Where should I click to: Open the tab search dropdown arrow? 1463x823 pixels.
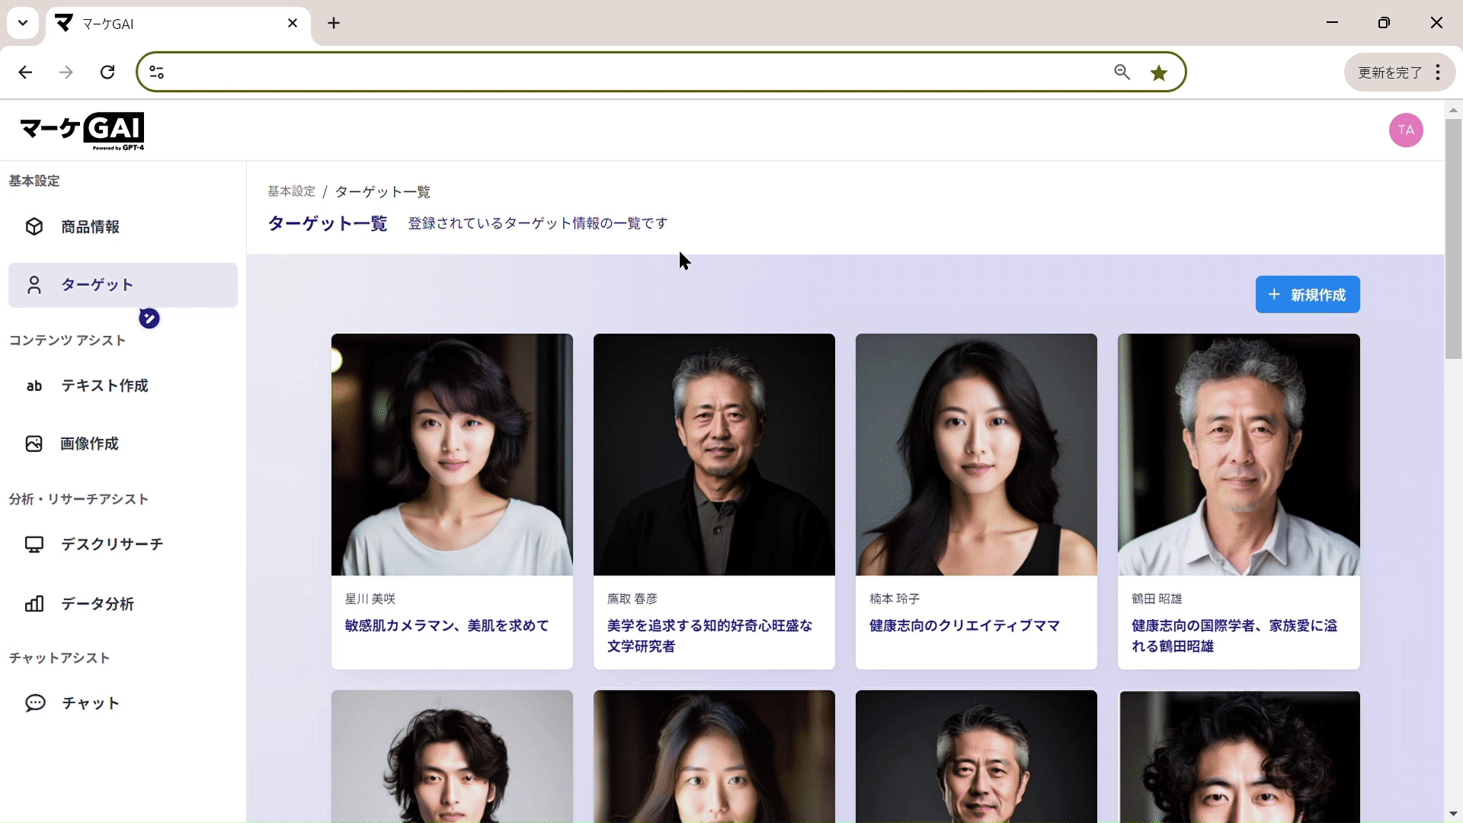[23, 23]
